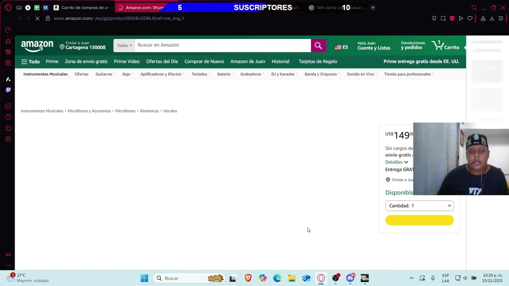Viewport: 509px width, 286px height.
Task: Open Microsoft Edge from the taskbar
Action: (x=277, y=278)
